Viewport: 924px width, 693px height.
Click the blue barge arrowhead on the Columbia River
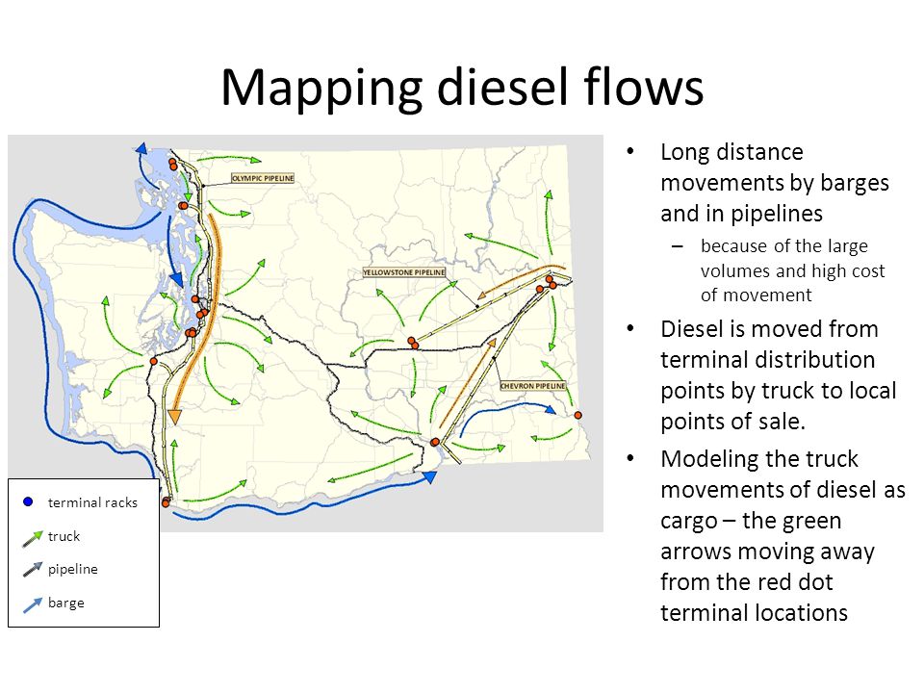pos(430,476)
